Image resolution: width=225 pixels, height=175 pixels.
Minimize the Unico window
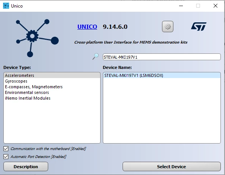pos(181,6)
